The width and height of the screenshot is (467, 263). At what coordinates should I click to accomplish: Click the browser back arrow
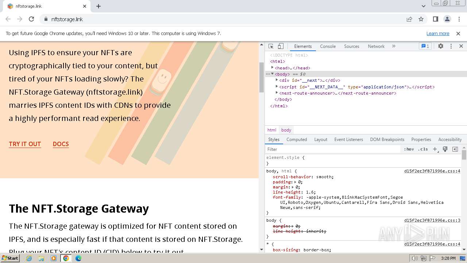[x=8, y=19]
